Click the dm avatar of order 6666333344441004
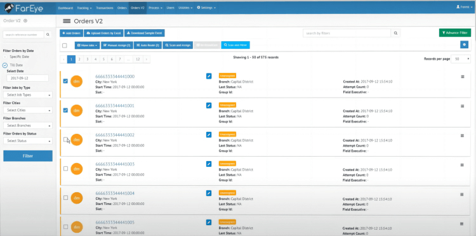Screen dimensions: 476x236 coord(77,198)
